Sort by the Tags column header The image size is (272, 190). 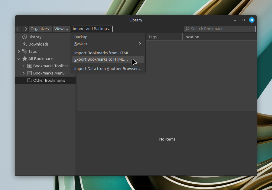pyautogui.click(x=164, y=37)
